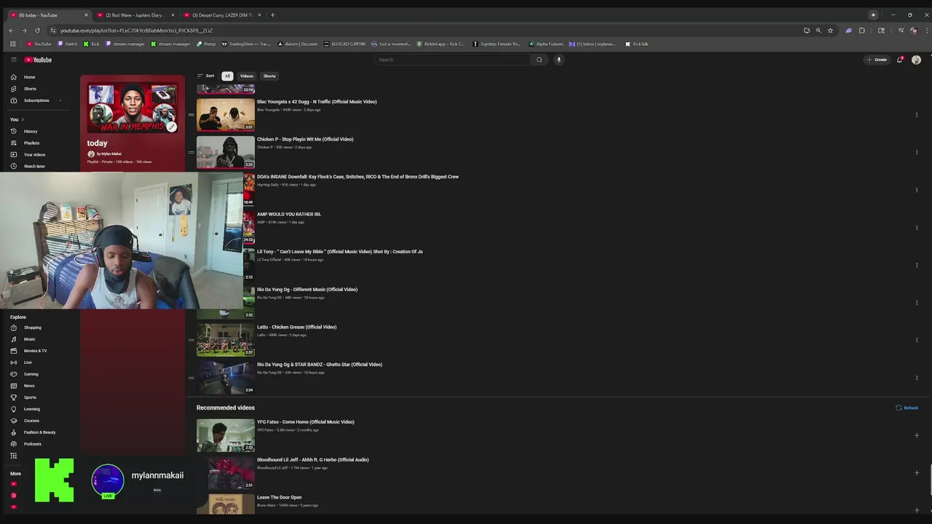Open Podcasts under Explore
Viewport: 932px width, 524px height.
click(x=32, y=444)
